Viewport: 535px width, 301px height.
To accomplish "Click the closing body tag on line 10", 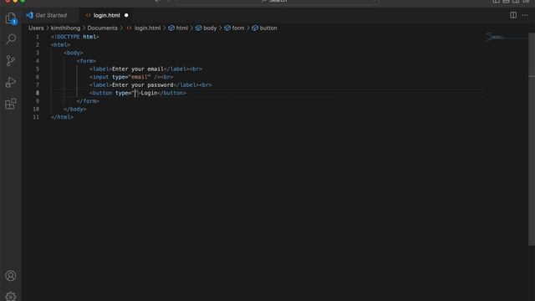I will point(74,110).
